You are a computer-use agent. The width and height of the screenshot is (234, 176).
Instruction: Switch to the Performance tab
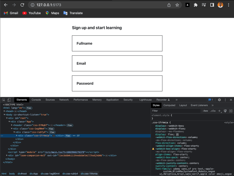(81, 100)
